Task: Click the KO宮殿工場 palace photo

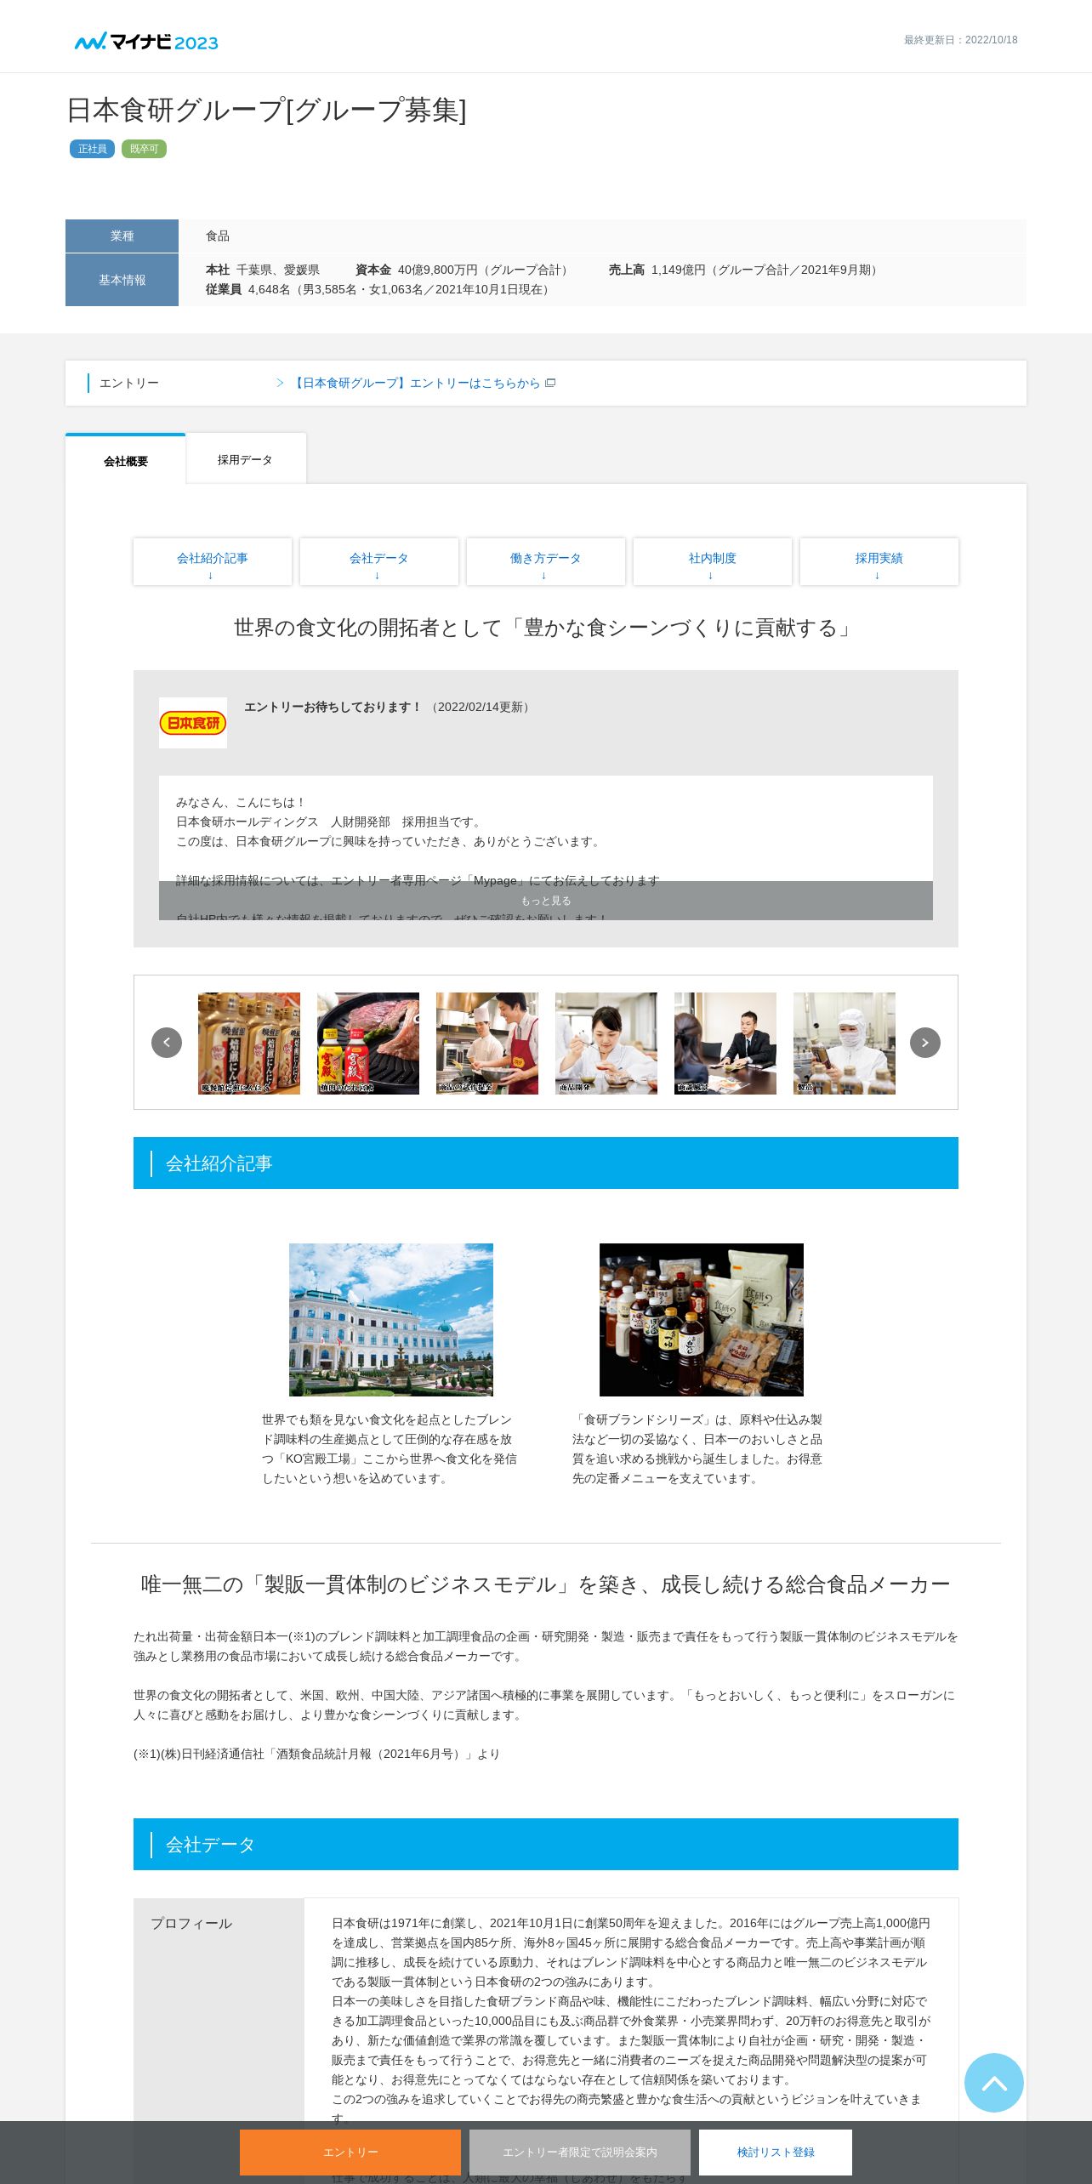Action: click(x=391, y=1320)
